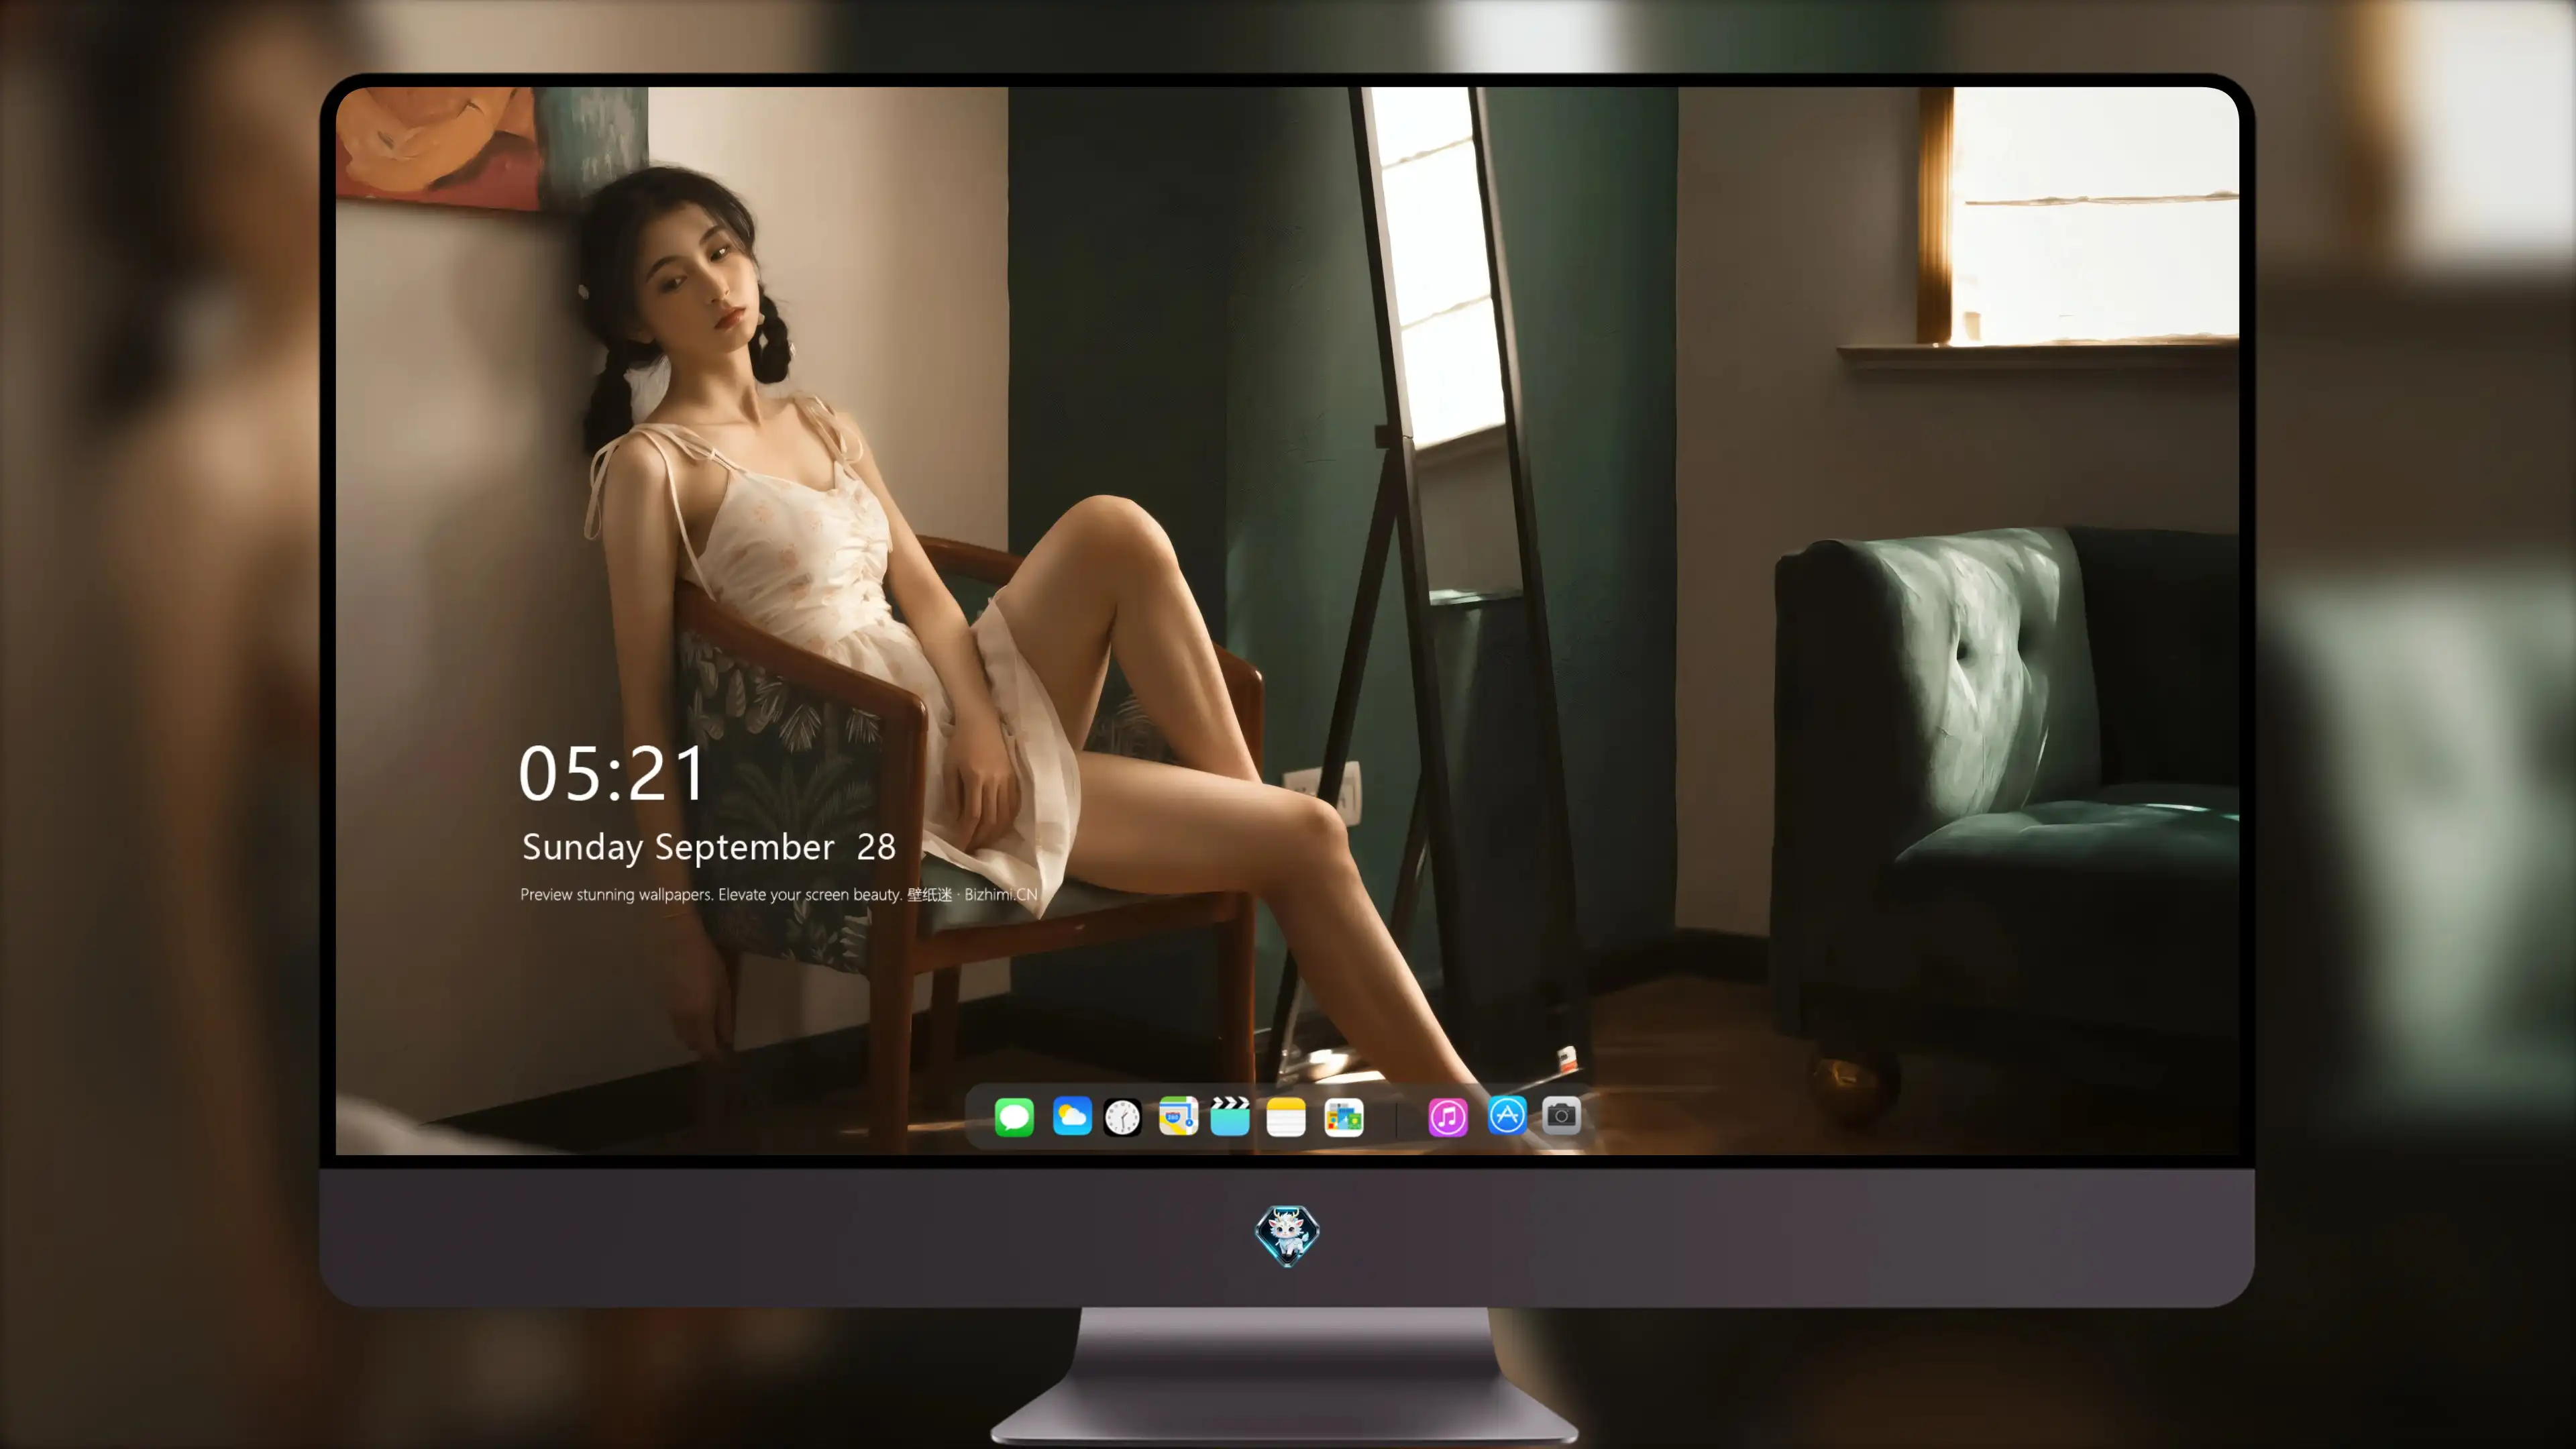Click the 05:21 clock display
Image resolution: width=2576 pixels, height=1449 pixels.
point(611,773)
